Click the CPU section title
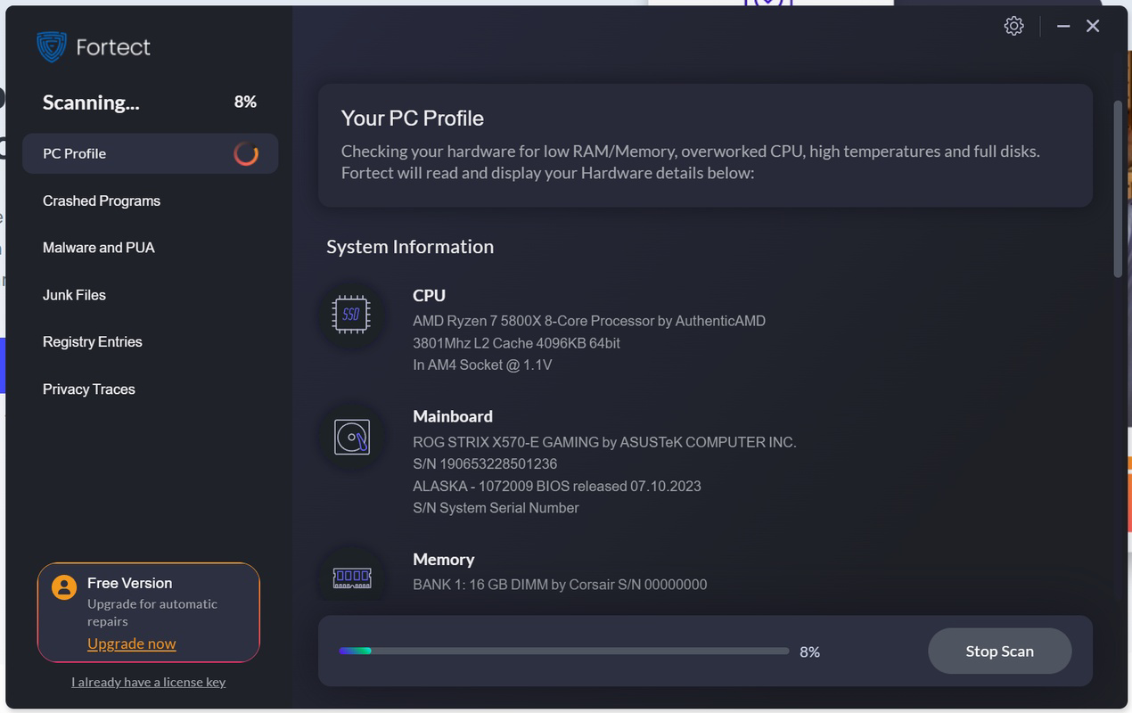The height and width of the screenshot is (713, 1132). point(430,295)
